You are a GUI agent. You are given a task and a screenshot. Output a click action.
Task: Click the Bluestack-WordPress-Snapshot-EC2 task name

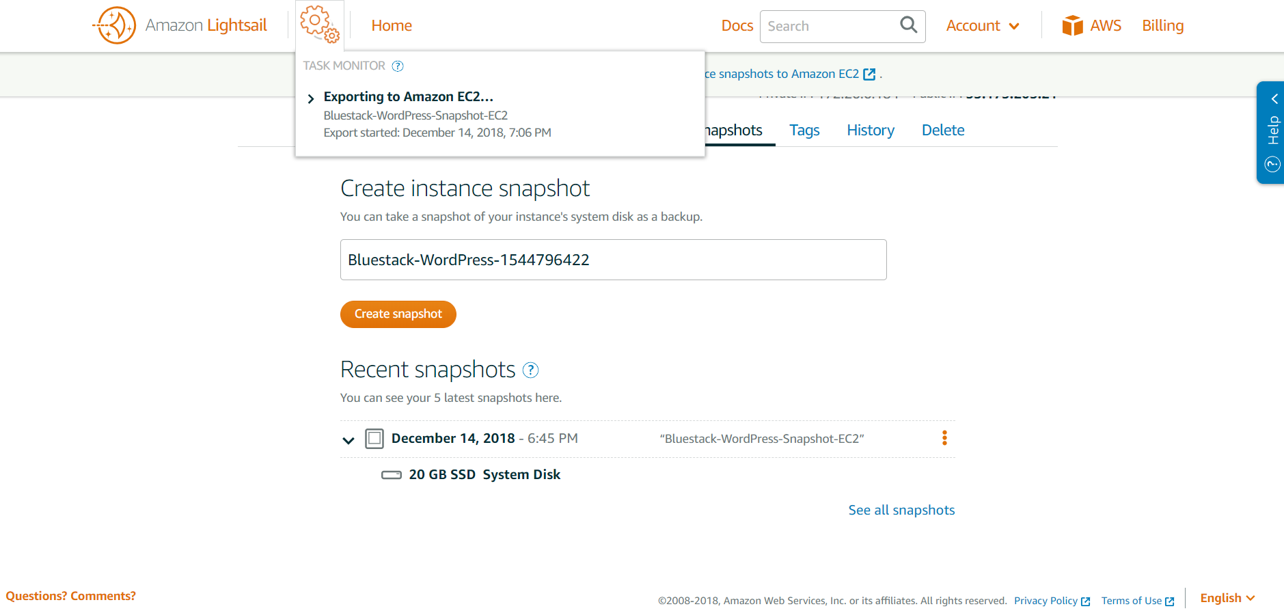415,116
